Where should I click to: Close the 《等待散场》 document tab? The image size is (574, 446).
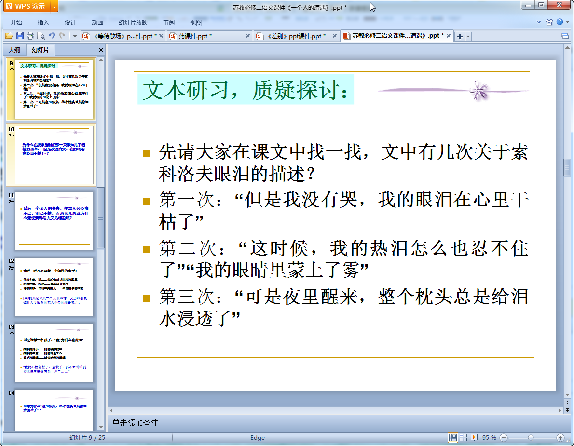pos(161,36)
